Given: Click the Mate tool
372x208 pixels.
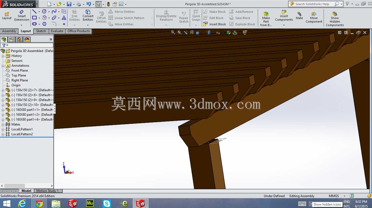Looking at the screenshot, I should pyautogui.click(x=299, y=16).
